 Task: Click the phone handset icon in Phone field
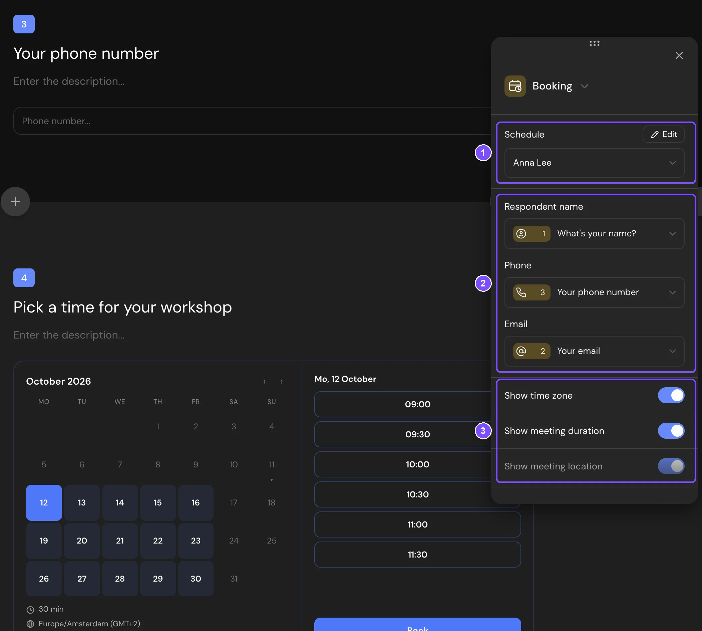pos(521,292)
